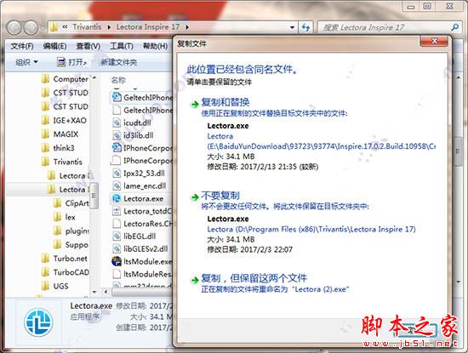468x353 pixels.
Task: Select the UGS folder in the tree
Action: 55,286
